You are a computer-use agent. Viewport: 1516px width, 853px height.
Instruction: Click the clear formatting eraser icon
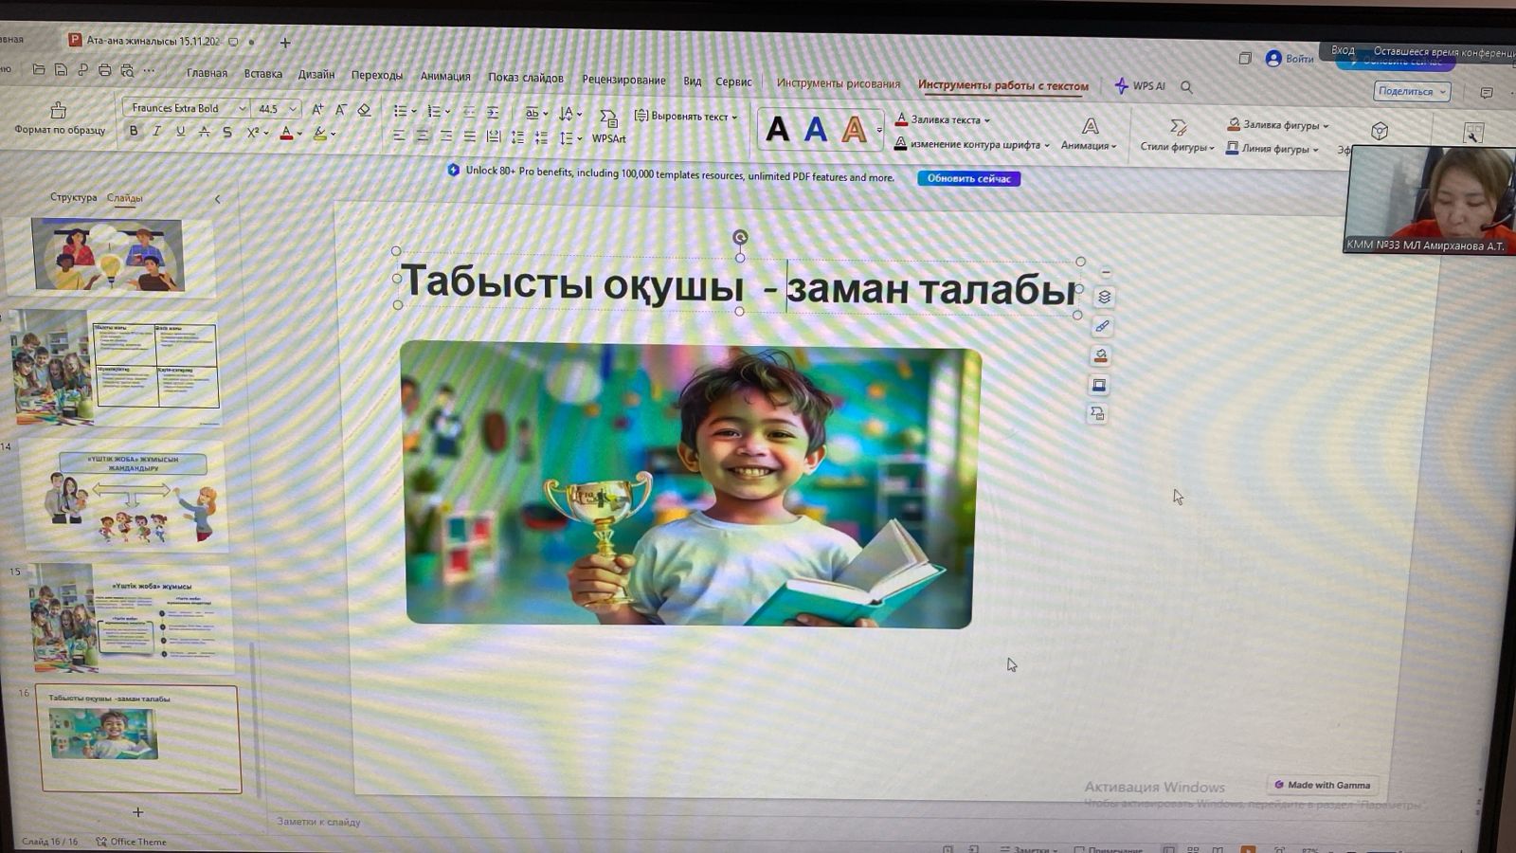364,110
